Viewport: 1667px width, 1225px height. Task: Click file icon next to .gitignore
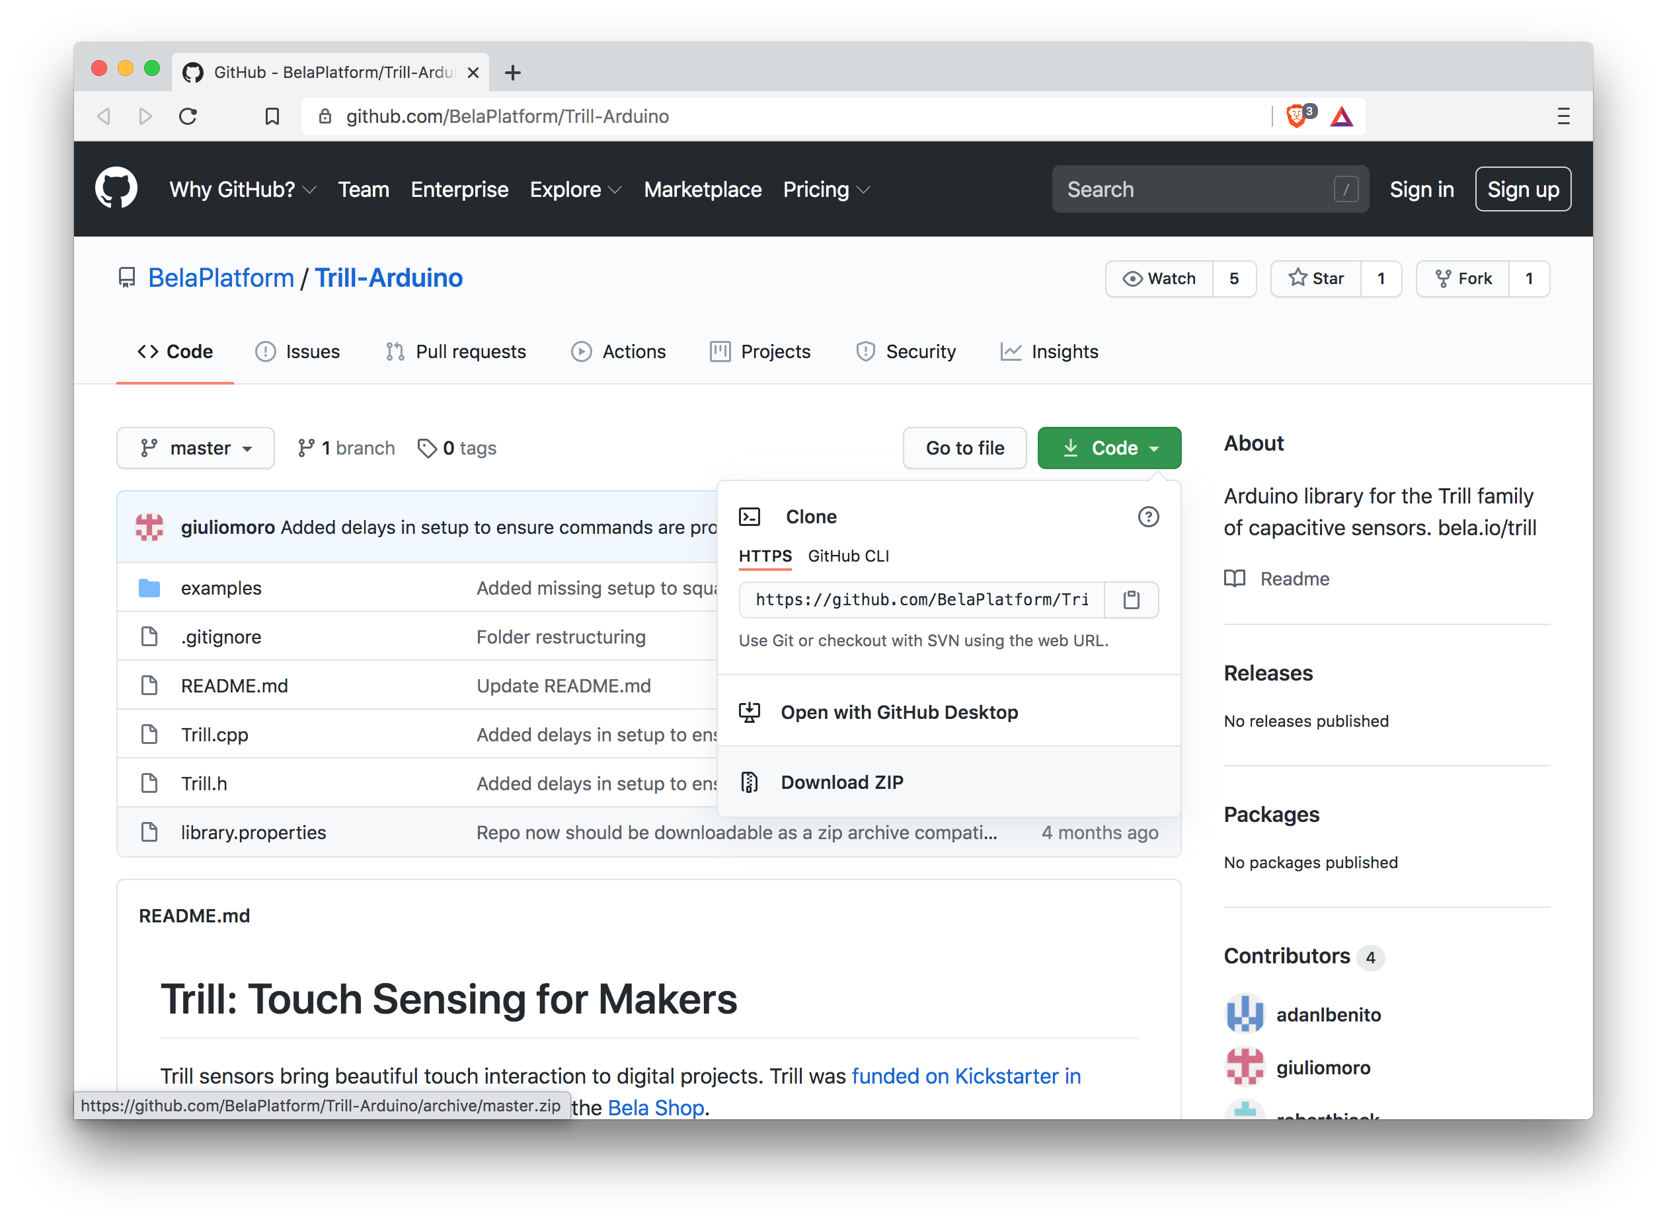pyautogui.click(x=149, y=636)
